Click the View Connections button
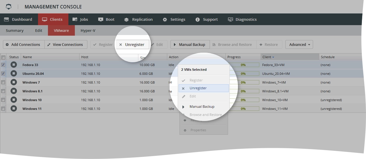The image size is (366, 159). pos(66,44)
